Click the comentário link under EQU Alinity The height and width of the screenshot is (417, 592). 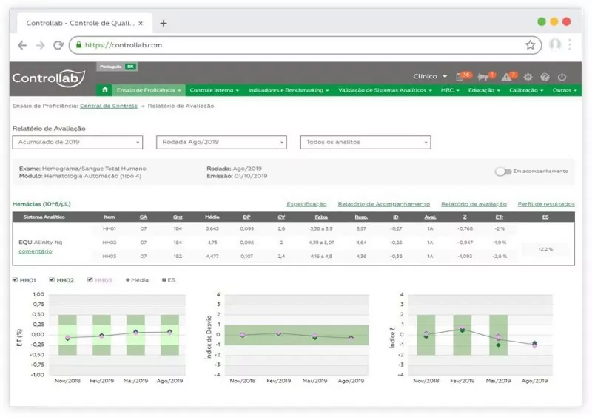[35, 251]
